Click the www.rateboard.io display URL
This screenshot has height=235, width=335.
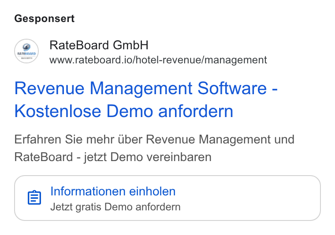(158, 60)
